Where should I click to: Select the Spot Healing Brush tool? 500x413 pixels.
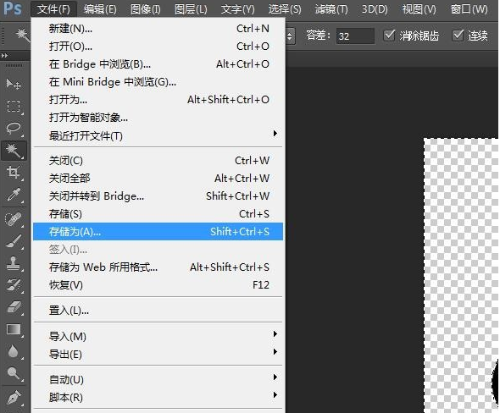coord(14,219)
